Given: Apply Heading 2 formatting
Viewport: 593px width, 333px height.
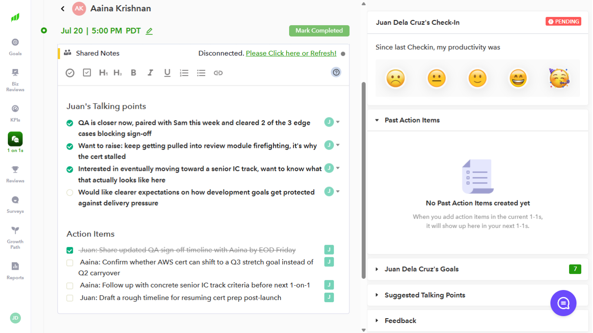Looking at the screenshot, I should (118, 73).
